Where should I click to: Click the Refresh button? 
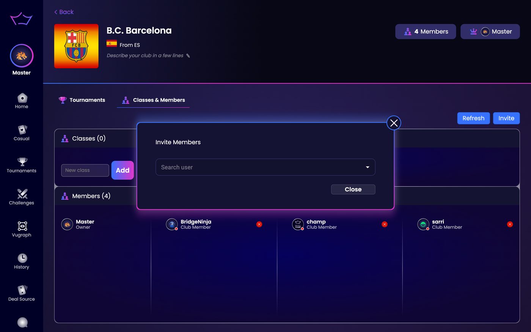[x=473, y=118]
